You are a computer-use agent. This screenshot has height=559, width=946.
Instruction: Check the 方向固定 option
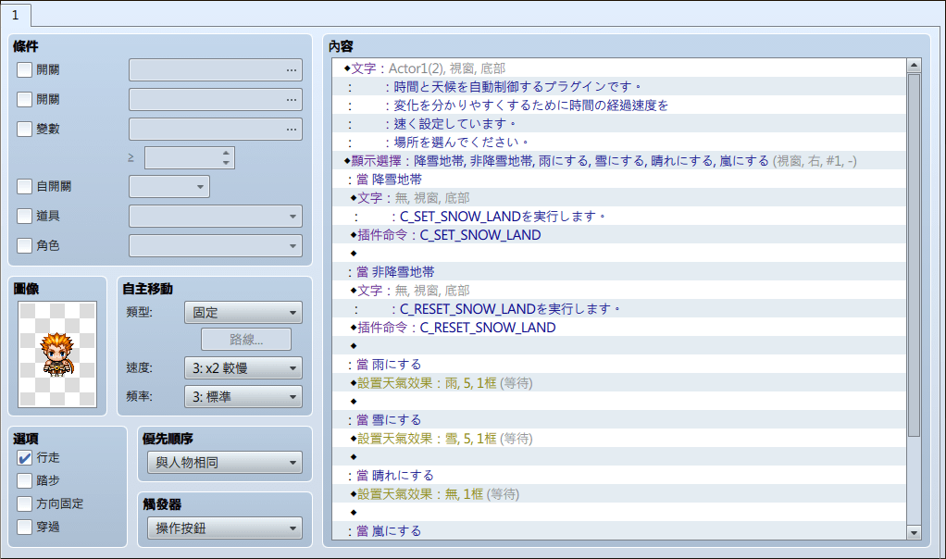click(25, 503)
